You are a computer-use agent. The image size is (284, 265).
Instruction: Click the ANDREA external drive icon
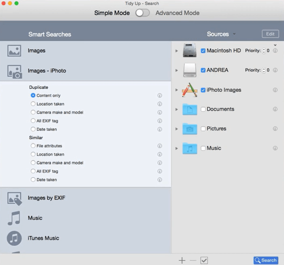pyautogui.click(x=189, y=70)
